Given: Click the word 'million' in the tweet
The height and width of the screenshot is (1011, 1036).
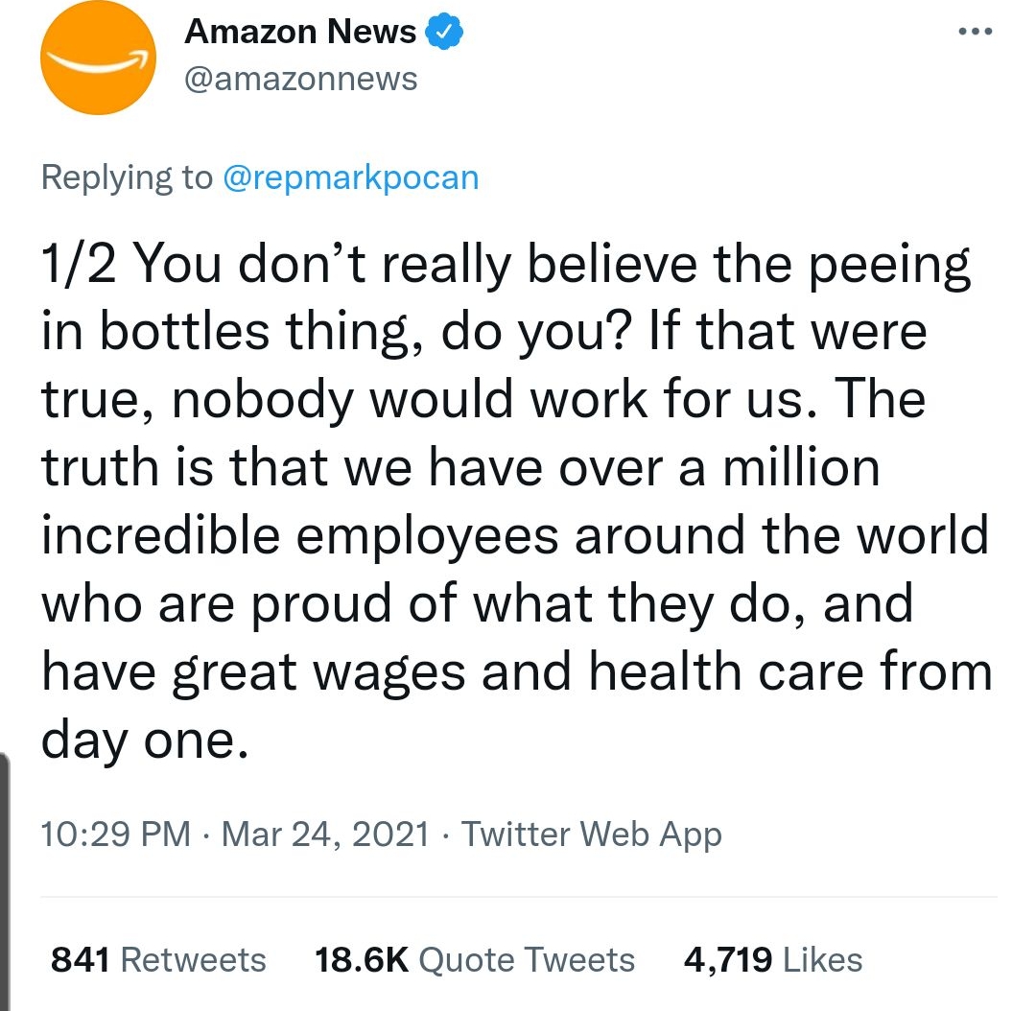Looking at the screenshot, I should (x=801, y=466).
